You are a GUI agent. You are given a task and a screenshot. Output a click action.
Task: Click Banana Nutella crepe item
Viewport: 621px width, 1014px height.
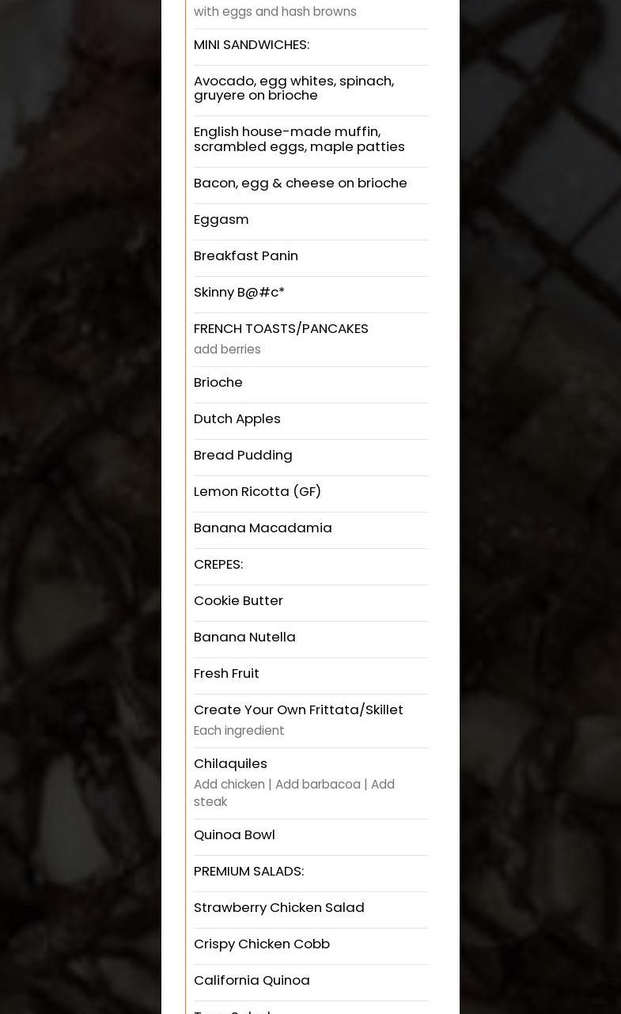[244, 638]
